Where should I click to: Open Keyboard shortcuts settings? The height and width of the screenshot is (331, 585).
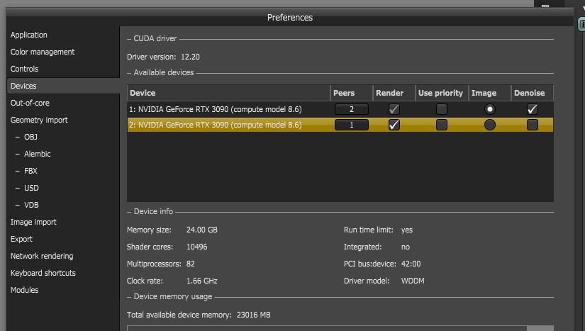pyautogui.click(x=43, y=273)
